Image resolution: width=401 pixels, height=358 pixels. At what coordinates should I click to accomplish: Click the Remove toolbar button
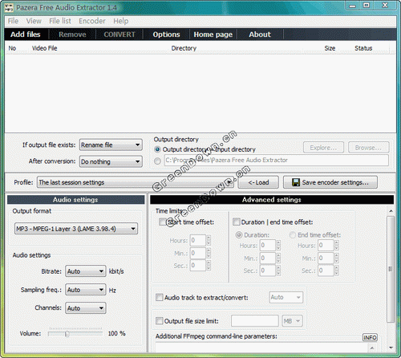pos(72,35)
